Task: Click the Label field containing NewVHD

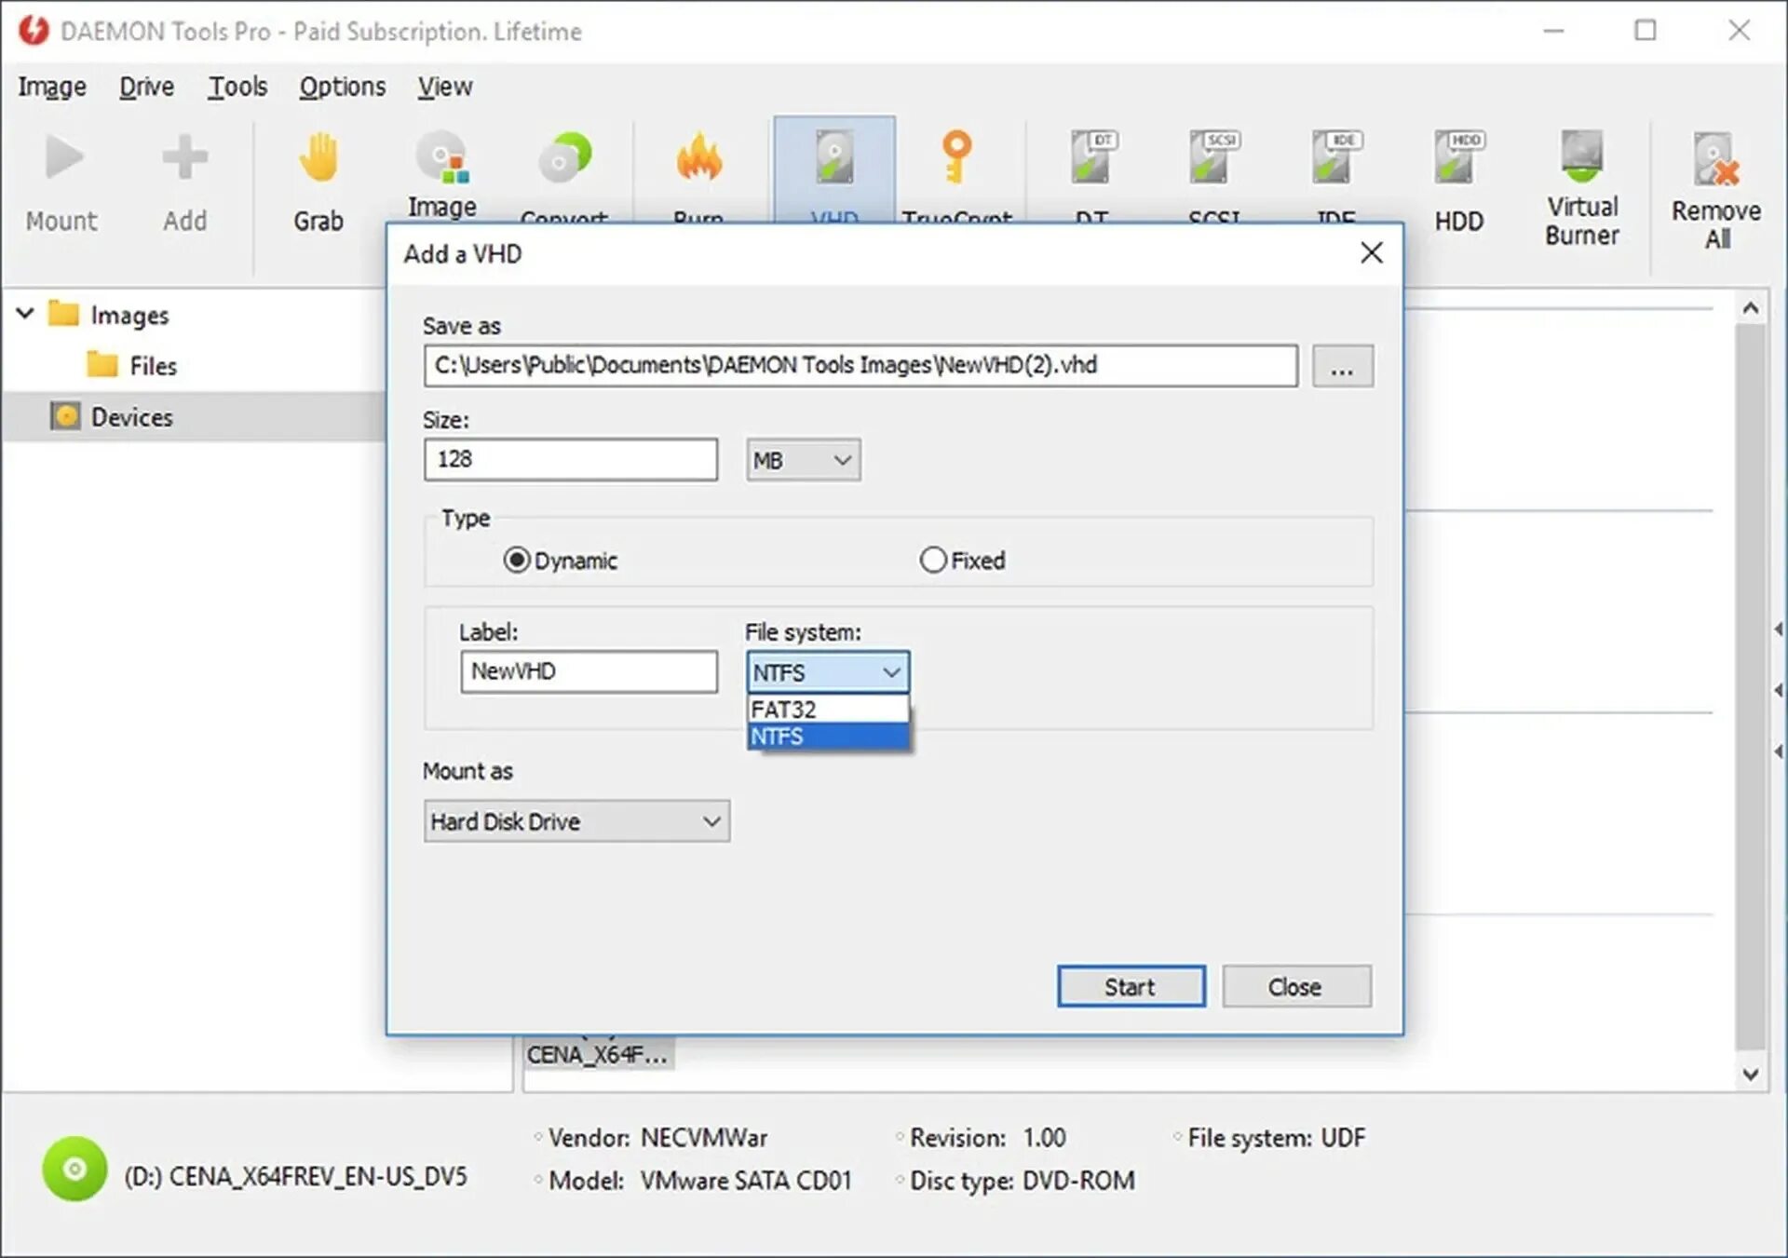Action: (x=589, y=671)
